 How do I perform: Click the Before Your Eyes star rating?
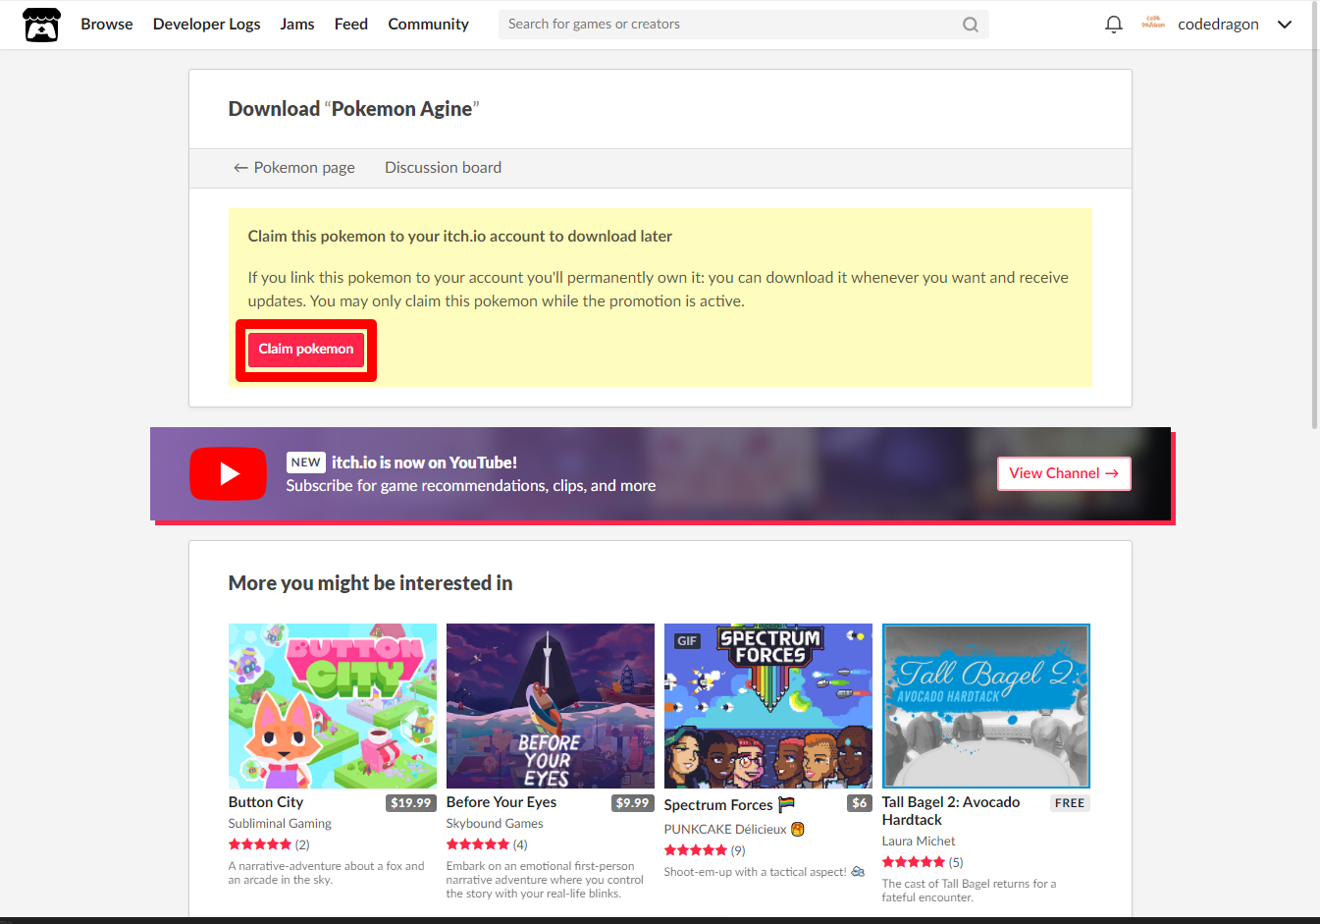click(x=478, y=844)
